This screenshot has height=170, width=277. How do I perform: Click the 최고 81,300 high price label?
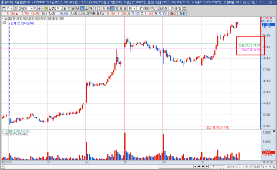click(218, 127)
